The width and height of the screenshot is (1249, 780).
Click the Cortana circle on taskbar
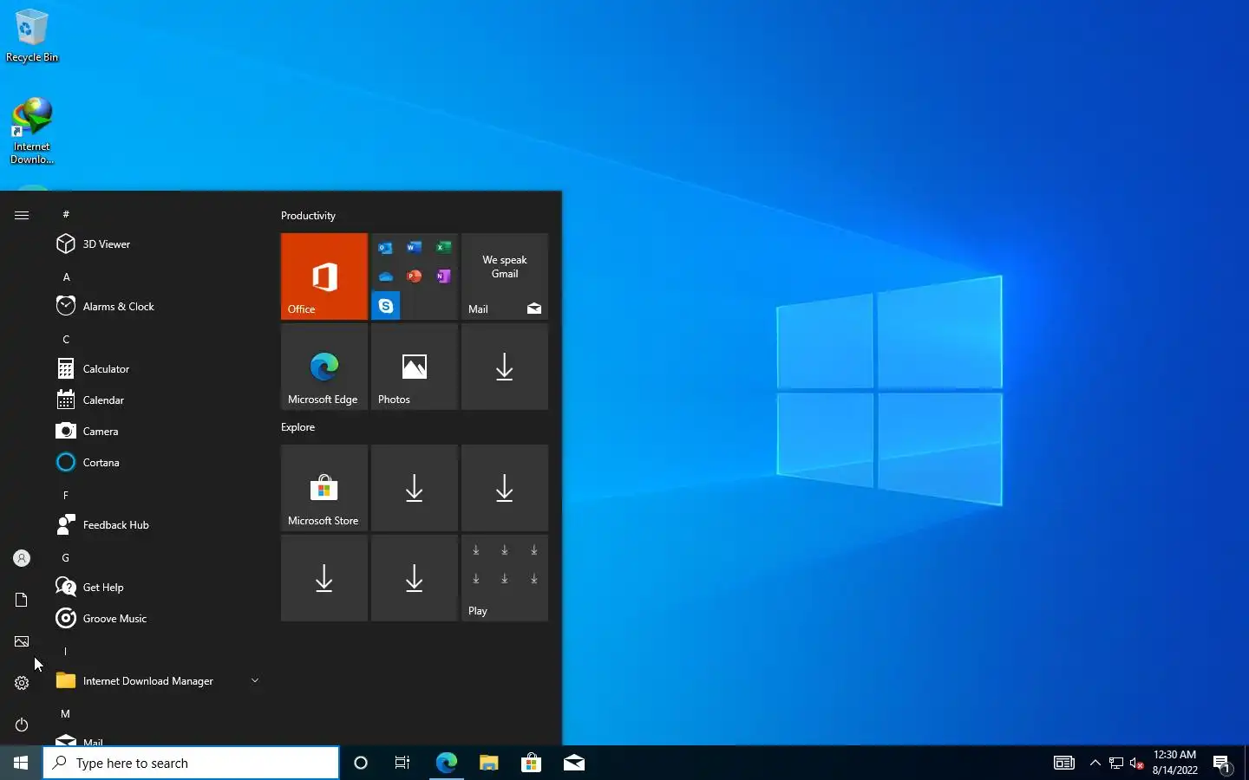point(361,763)
